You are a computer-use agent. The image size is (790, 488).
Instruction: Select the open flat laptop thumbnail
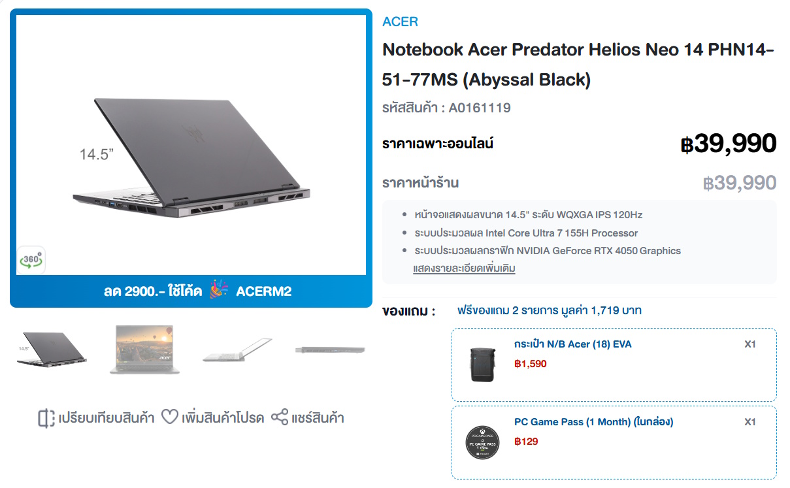[237, 350]
